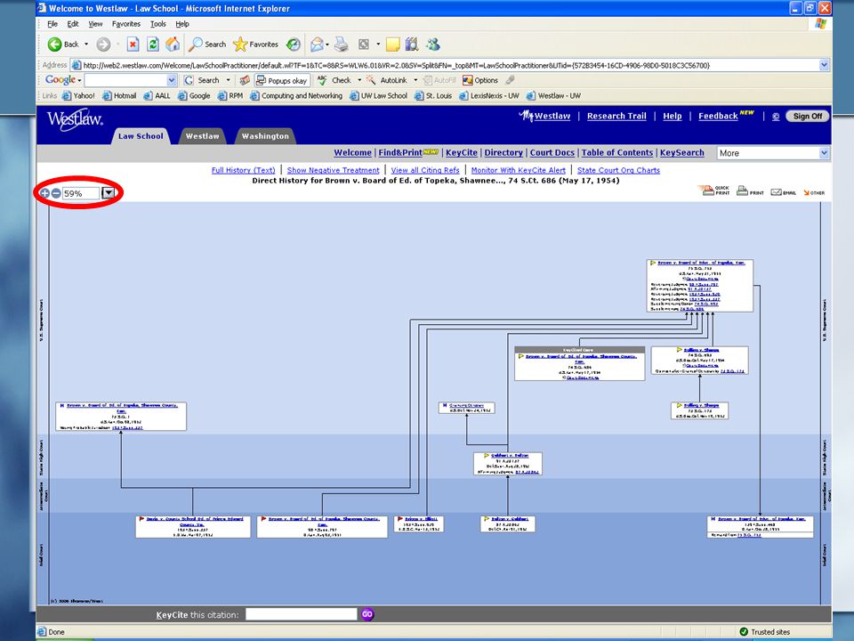Open the Tools menu
This screenshot has width=854, height=641.
coord(158,24)
